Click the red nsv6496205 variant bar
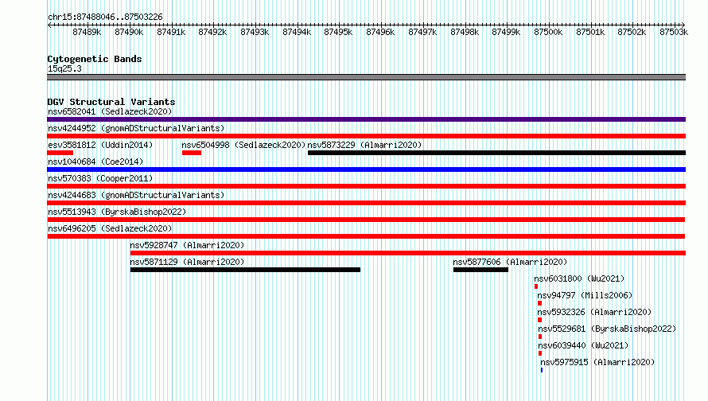The height and width of the screenshot is (401, 708). (366, 236)
